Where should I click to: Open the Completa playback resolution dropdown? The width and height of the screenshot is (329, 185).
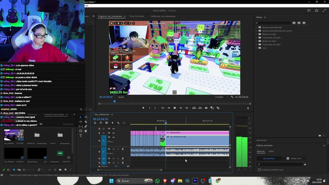point(221,97)
